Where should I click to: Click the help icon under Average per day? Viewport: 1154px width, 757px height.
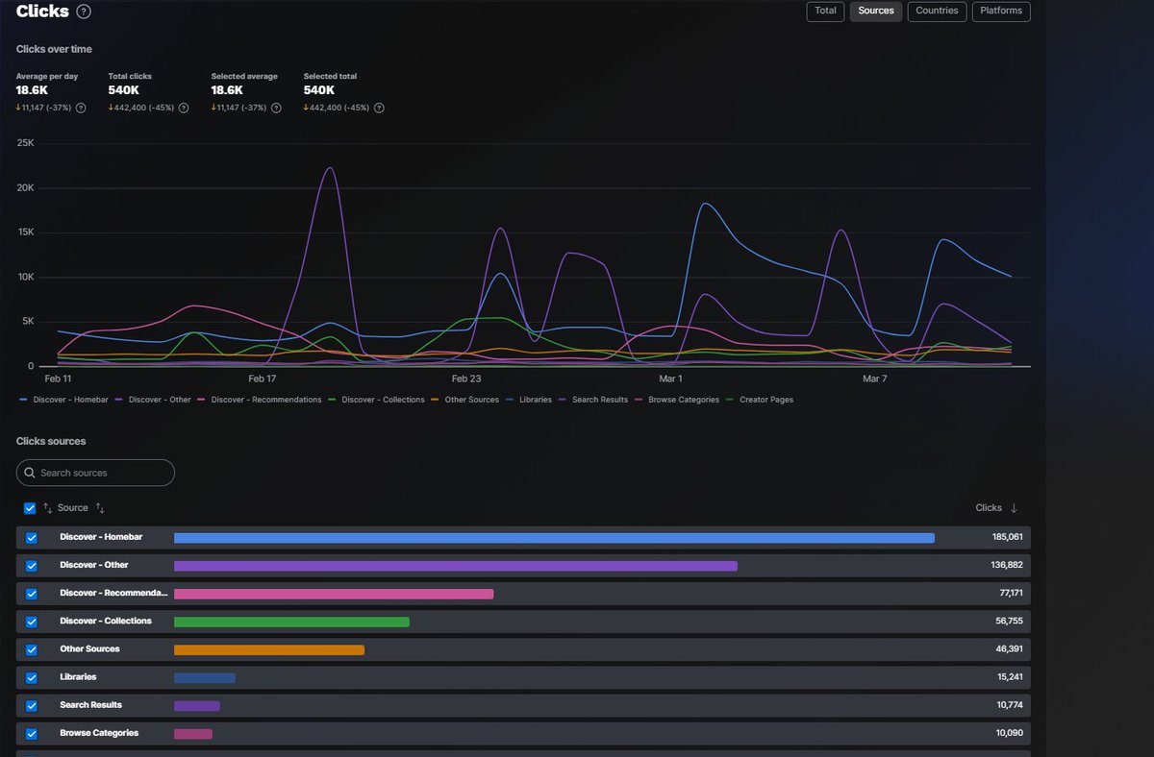point(80,108)
